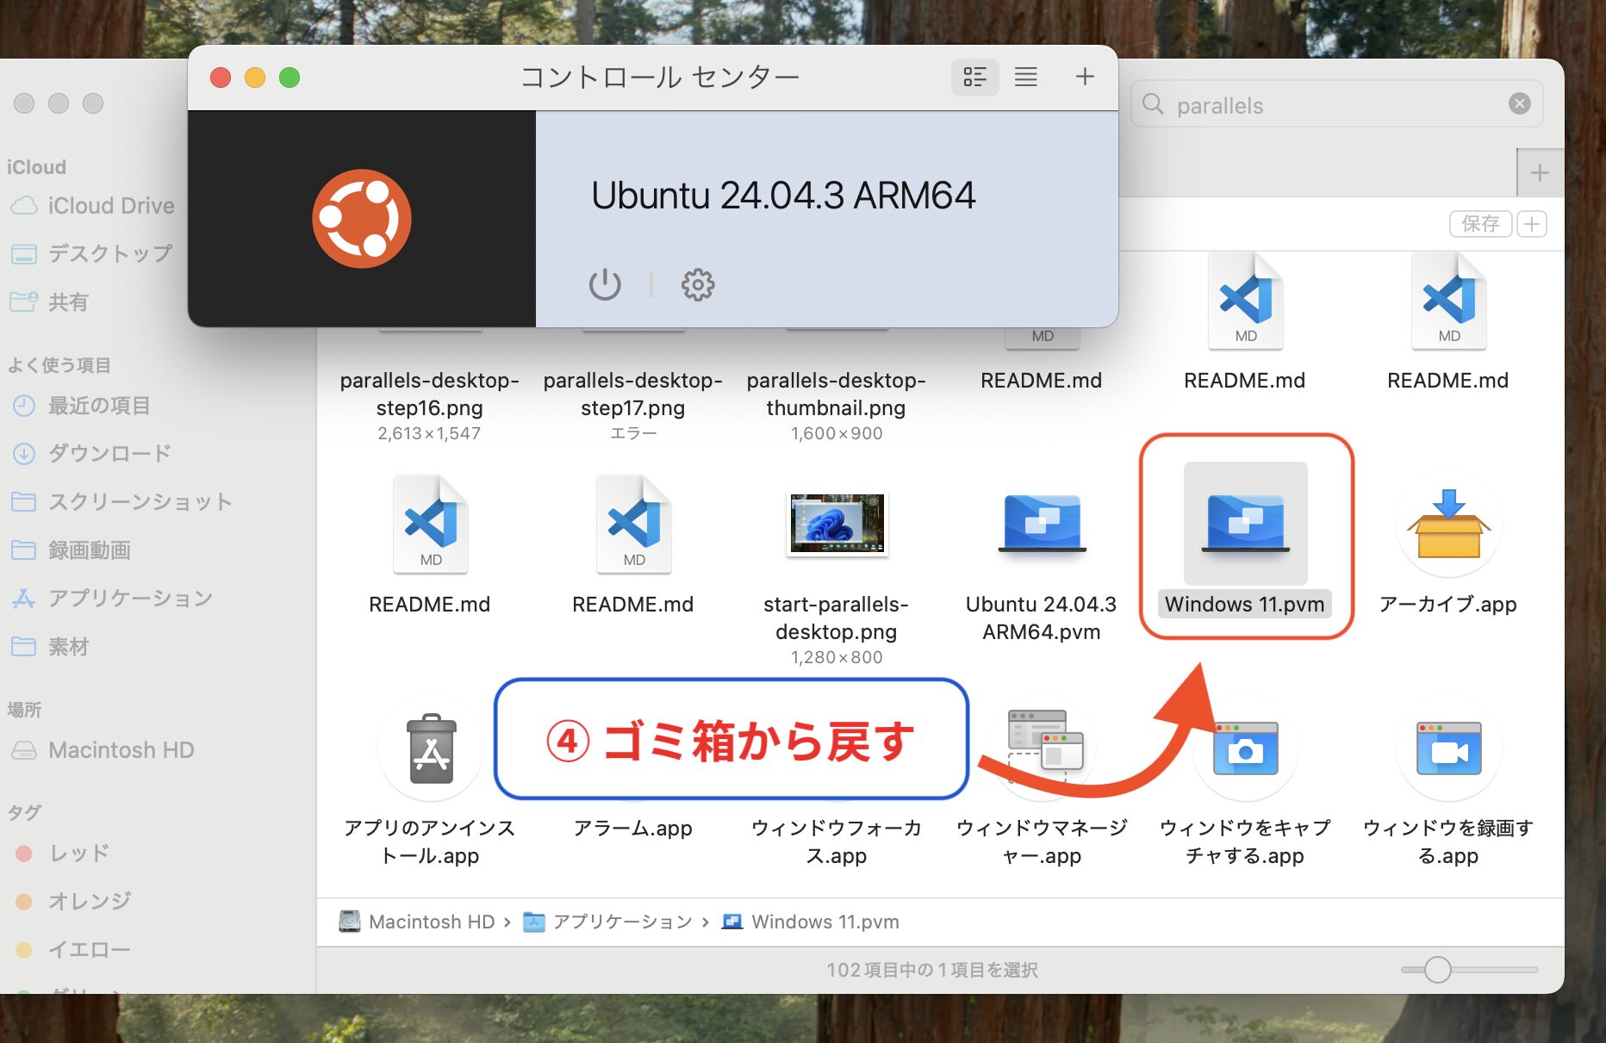The image size is (1606, 1043).
Task: Clear the parallels search field
Action: [1519, 104]
